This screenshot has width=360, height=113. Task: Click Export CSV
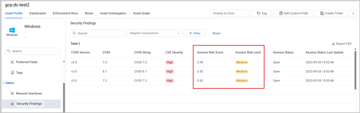coord(342,44)
